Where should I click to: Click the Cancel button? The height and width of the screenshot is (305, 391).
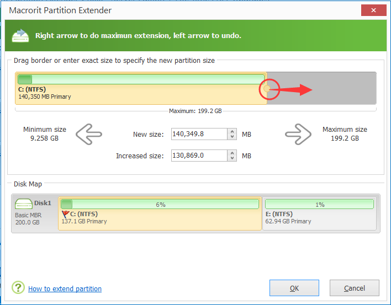tap(355, 288)
